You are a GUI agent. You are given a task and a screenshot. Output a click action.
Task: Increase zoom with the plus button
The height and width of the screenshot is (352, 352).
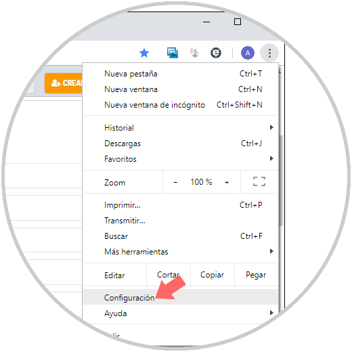(227, 182)
